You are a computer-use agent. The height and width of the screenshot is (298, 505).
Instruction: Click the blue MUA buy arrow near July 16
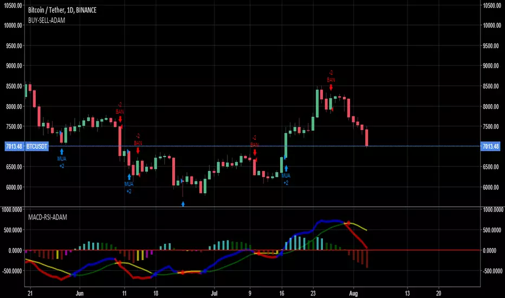[x=286, y=169]
